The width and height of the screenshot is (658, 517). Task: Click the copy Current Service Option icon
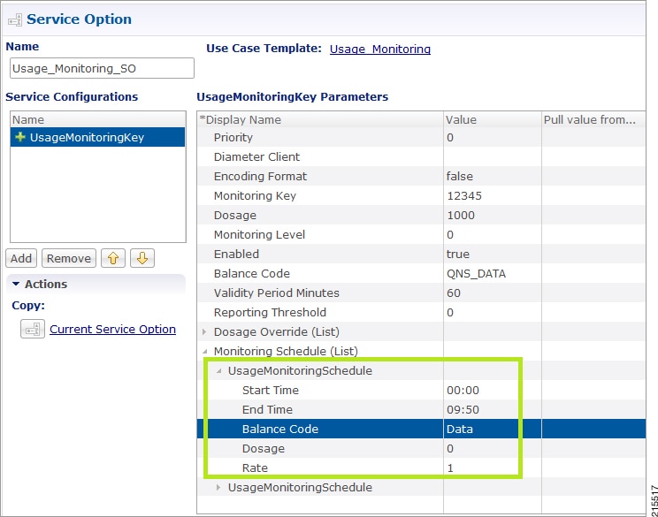[x=33, y=329]
